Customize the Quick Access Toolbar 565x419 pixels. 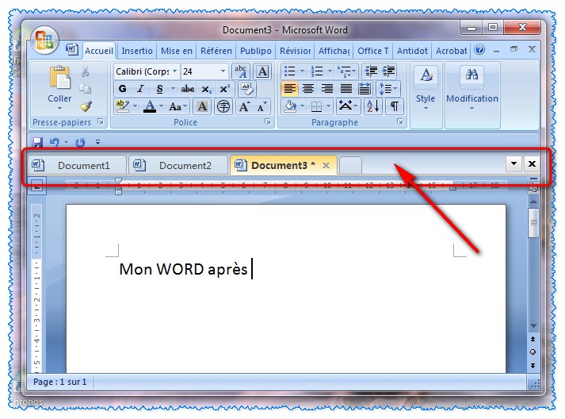click(x=97, y=142)
